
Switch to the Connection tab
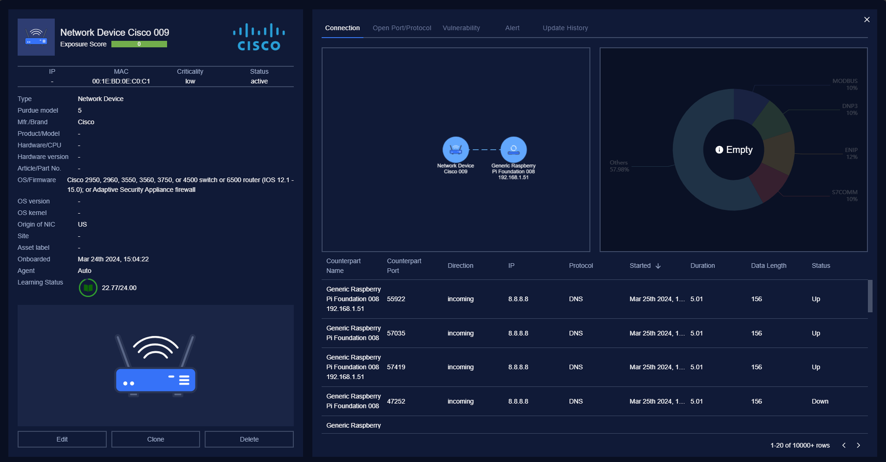[x=342, y=28]
